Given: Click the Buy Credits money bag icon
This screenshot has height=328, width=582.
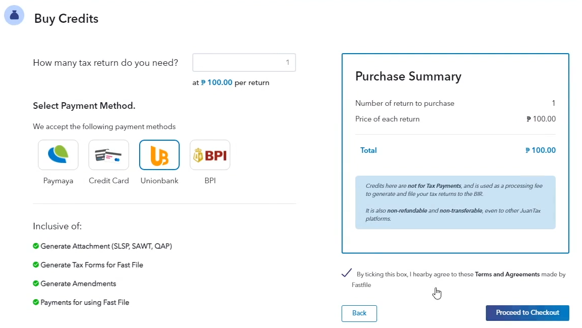Looking at the screenshot, I should click(14, 16).
